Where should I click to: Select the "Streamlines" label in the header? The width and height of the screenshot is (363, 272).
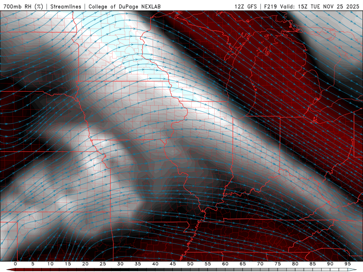point(66,6)
